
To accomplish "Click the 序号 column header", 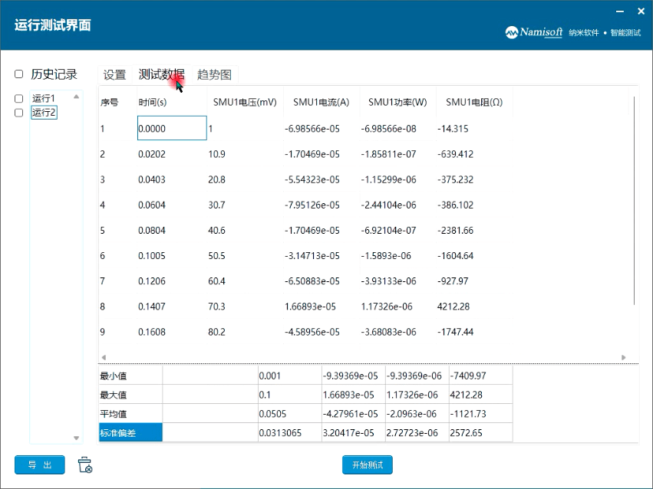I will pyautogui.click(x=110, y=102).
